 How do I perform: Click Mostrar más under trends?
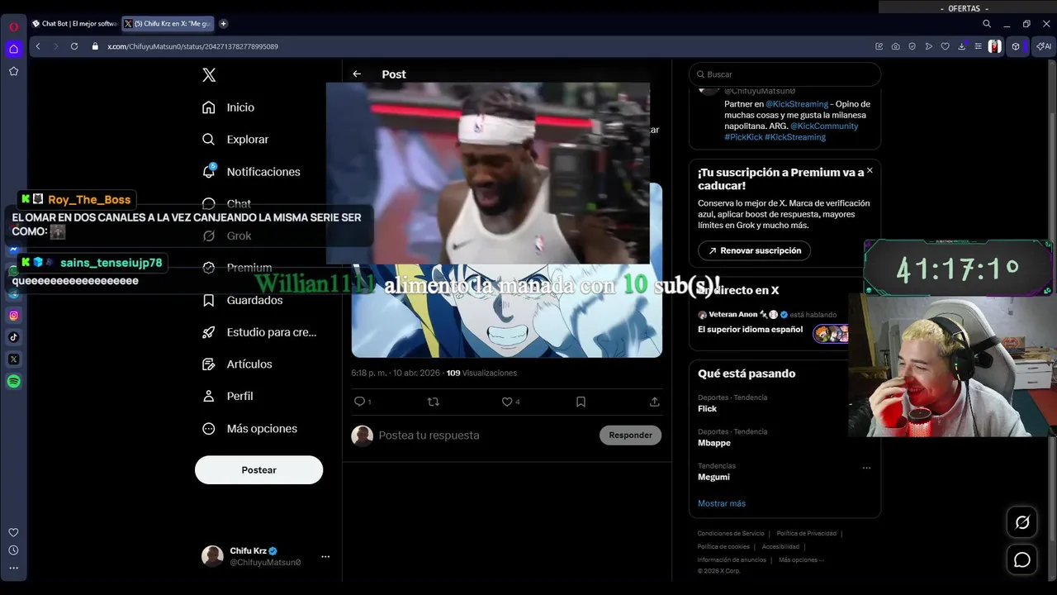click(722, 503)
